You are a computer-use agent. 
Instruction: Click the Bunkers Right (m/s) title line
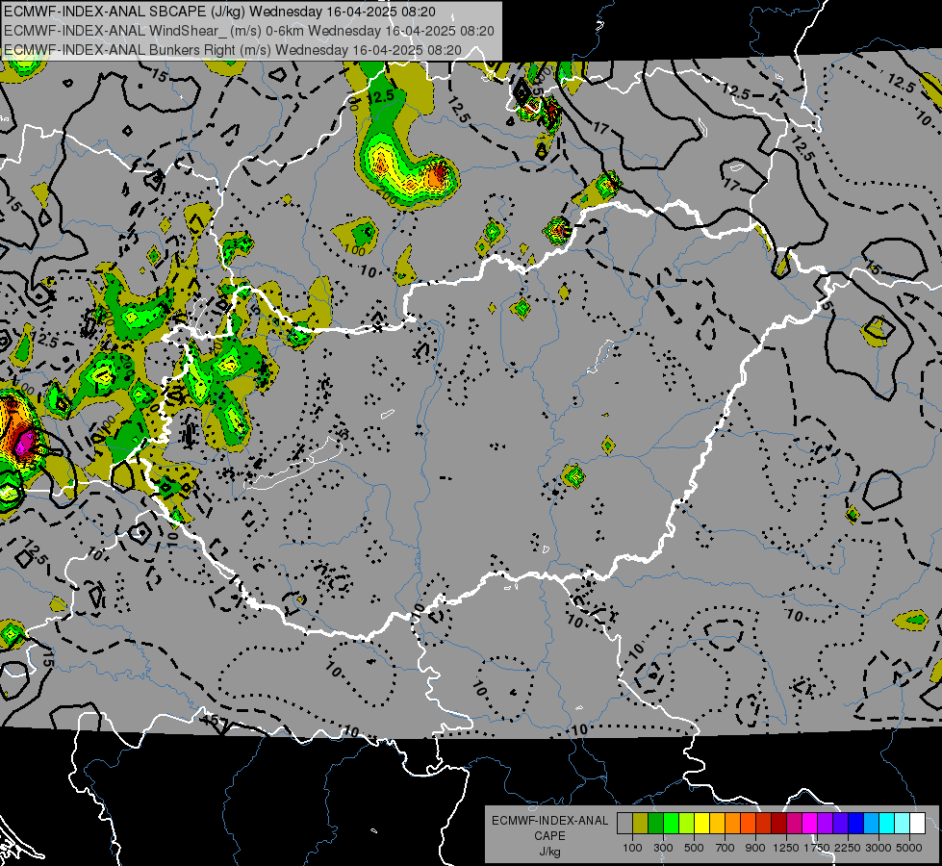pyautogui.click(x=233, y=50)
